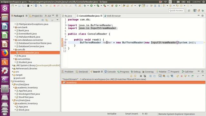Open the Debug launch toolbar icon
The image size is (206, 116).
click(85, 6)
